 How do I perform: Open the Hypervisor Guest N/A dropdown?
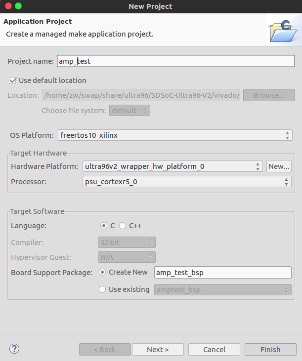coord(127,257)
